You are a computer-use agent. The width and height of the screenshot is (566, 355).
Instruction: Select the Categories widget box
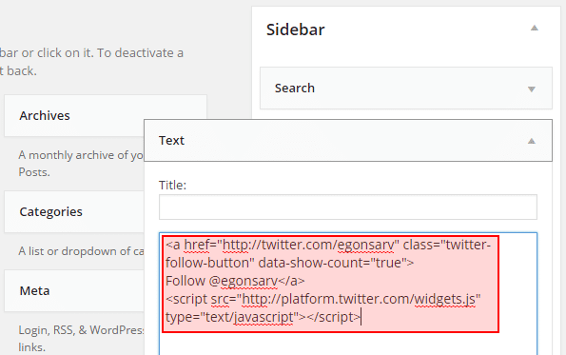[x=74, y=211]
